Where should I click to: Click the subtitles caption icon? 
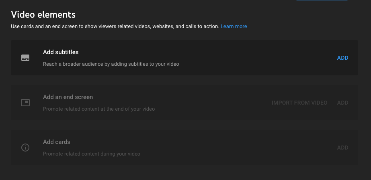(x=25, y=58)
